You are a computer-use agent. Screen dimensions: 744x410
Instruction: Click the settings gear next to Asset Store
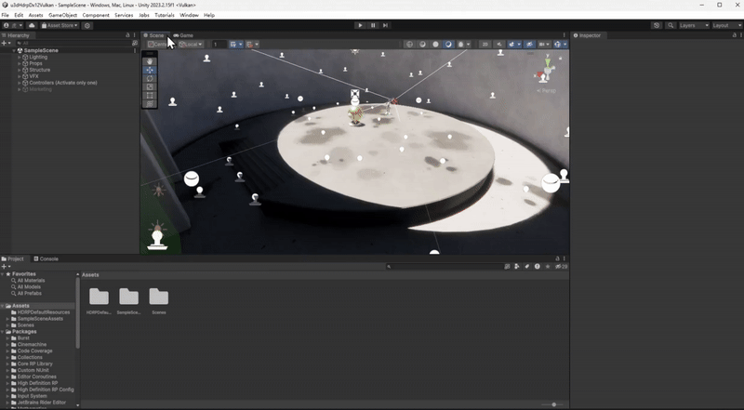(87, 25)
